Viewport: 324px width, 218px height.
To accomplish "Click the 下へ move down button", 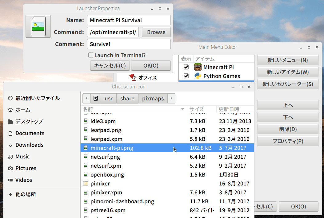I will point(288,117).
